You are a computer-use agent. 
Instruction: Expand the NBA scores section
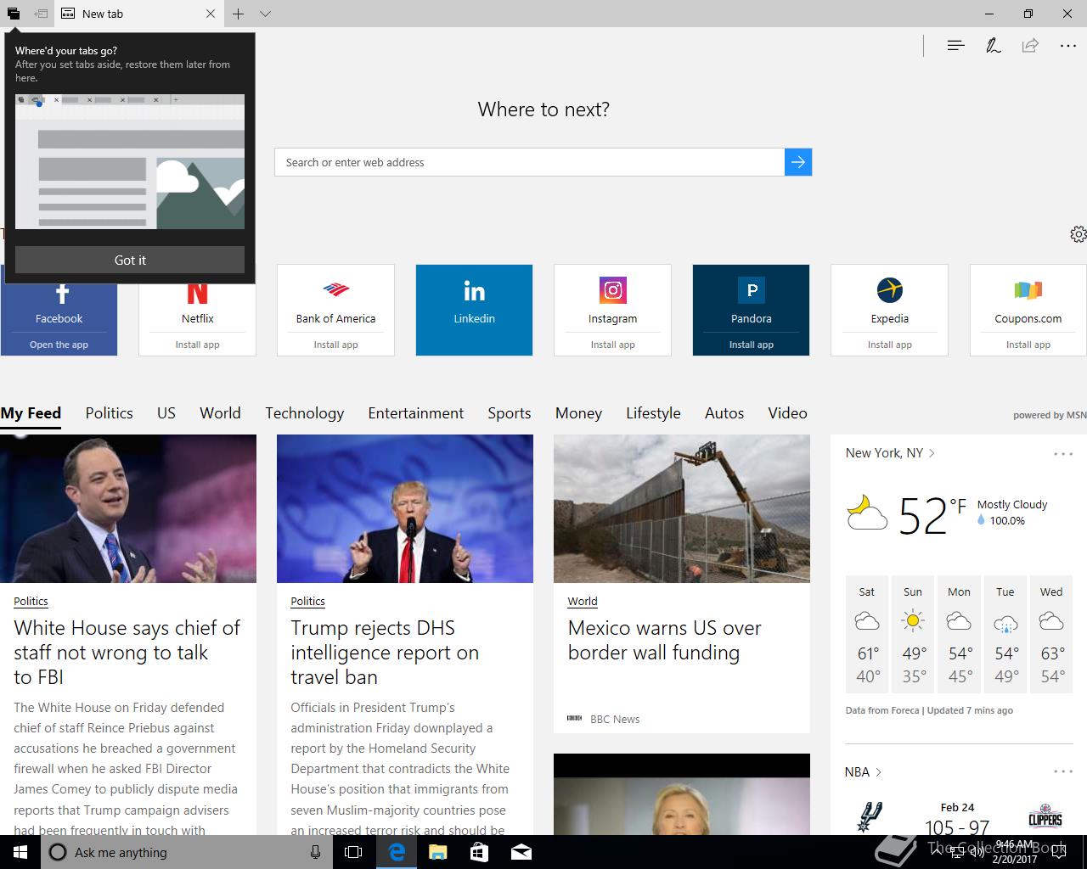click(x=863, y=771)
